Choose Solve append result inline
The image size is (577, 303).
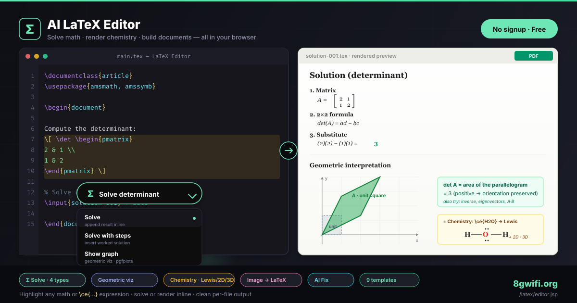[139, 220]
